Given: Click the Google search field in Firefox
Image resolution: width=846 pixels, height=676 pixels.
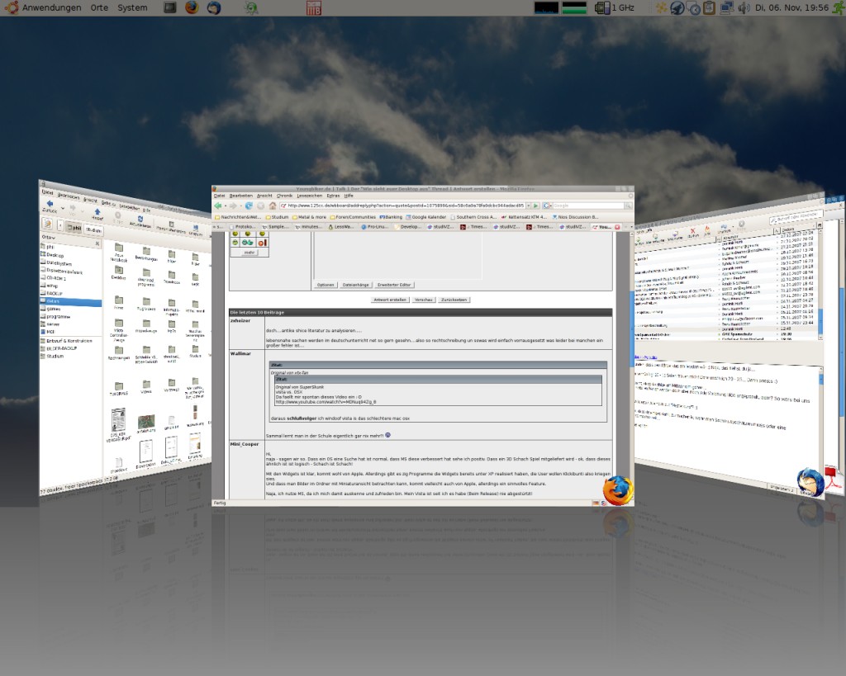Looking at the screenshot, I should (x=588, y=206).
